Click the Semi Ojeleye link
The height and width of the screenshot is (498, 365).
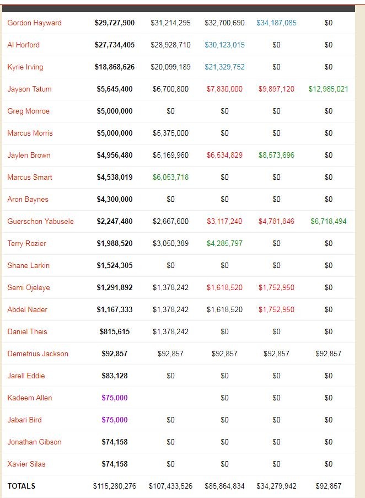27,287
